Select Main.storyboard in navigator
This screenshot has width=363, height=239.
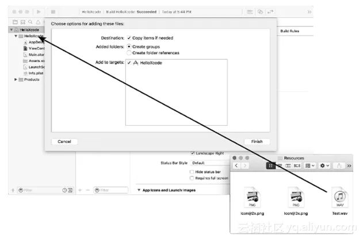(x=34, y=55)
